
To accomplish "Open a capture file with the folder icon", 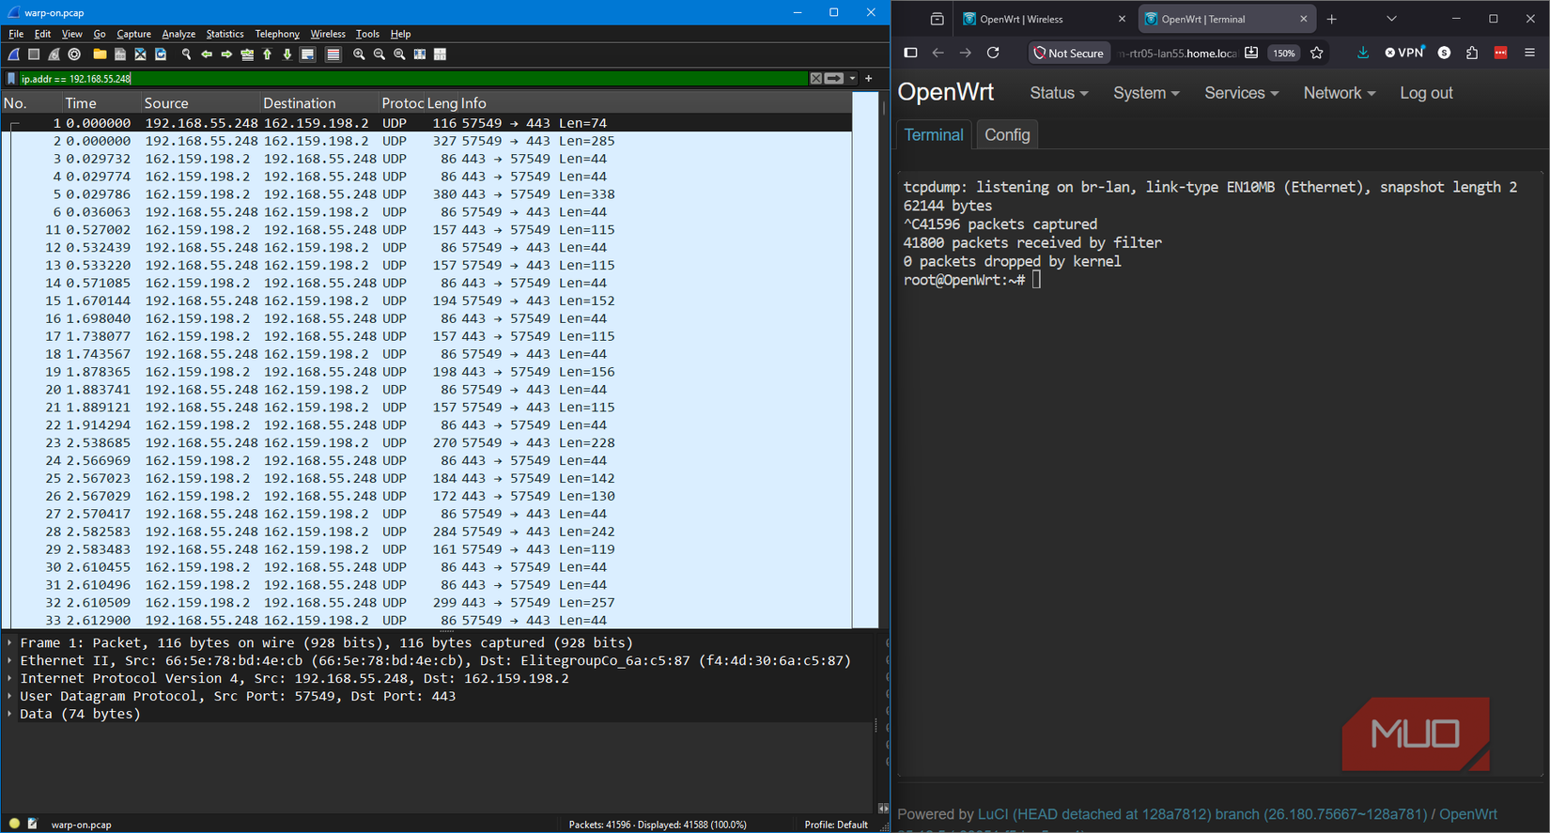I will (100, 54).
